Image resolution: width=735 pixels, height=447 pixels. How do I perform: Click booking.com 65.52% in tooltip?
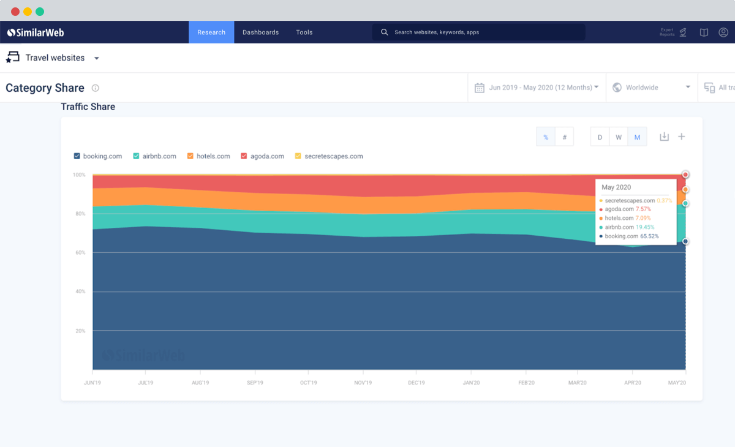[629, 236]
